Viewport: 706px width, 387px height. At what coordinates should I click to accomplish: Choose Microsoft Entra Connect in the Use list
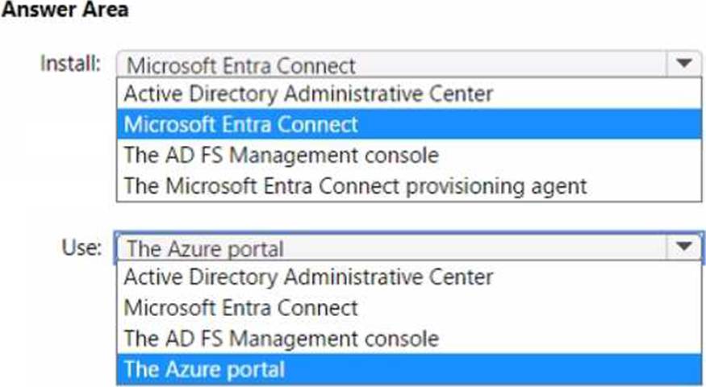[409, 308]
